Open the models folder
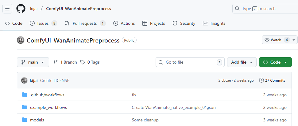Viewport: 298px width, 126px height. [37, 120]
